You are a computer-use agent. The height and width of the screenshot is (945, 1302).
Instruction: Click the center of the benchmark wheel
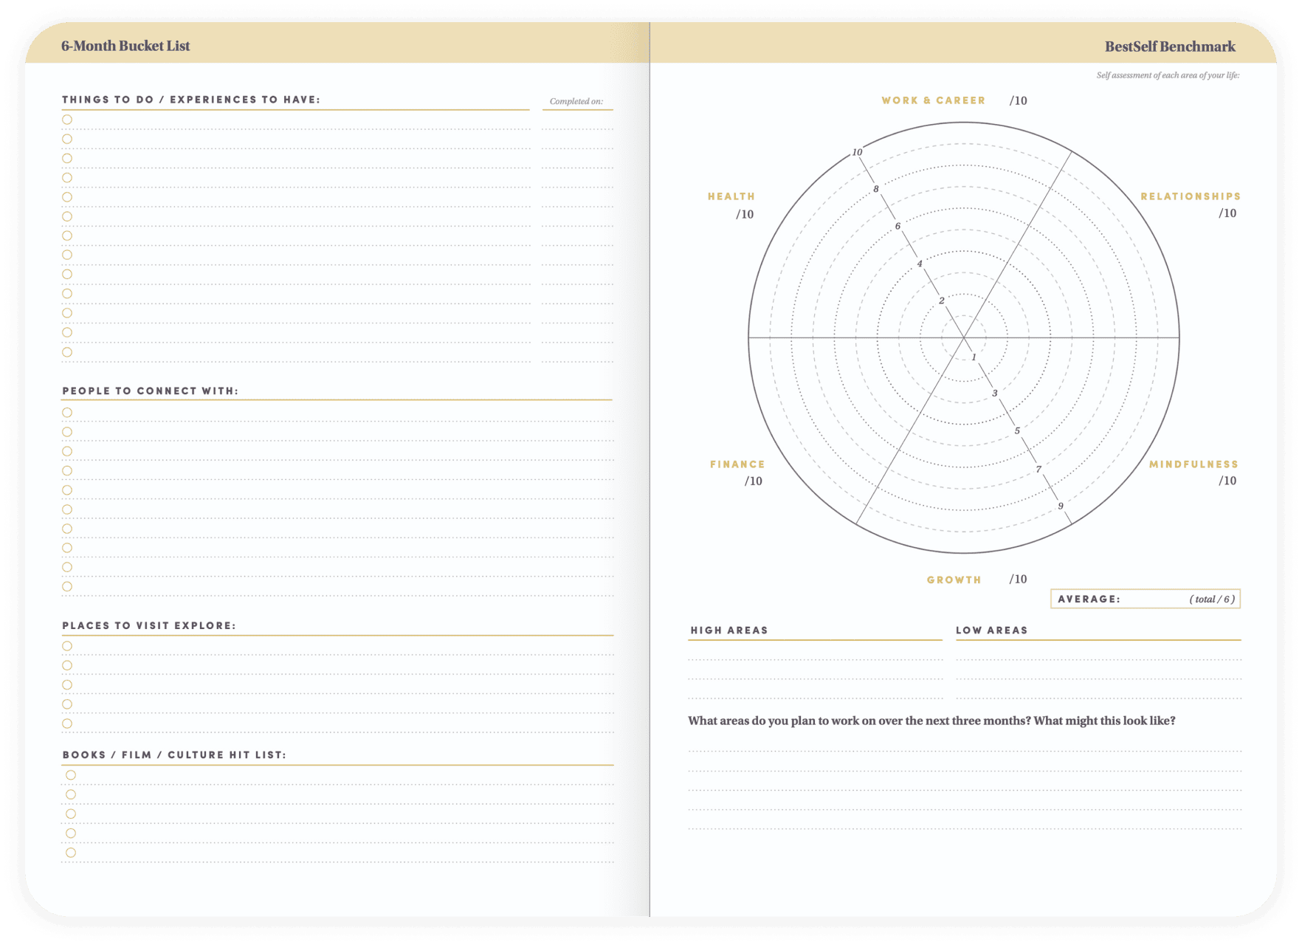(x=964, y=337)
